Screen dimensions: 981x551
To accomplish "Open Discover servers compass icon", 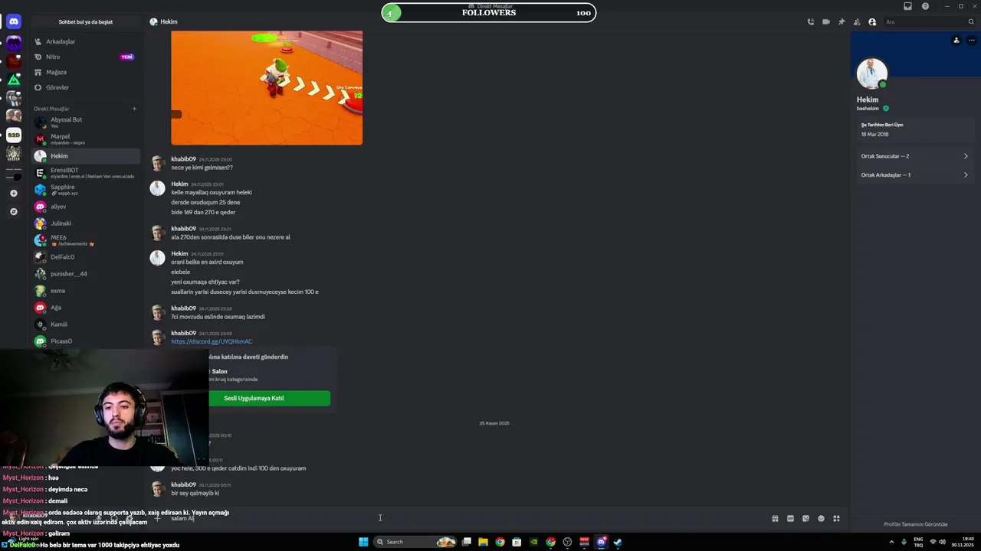I will coord(13,211).
